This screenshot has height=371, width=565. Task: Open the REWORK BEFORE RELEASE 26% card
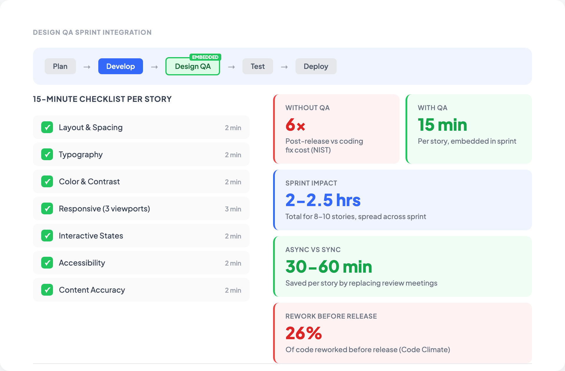(403, 333)
